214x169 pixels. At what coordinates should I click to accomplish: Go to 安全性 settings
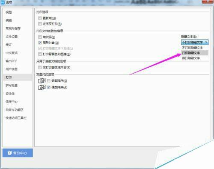point(10,94)
